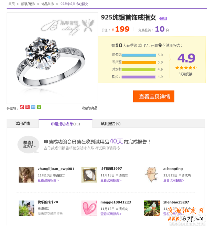Click 收藏该商品 to favorite the item

click(x=89, y=108)
